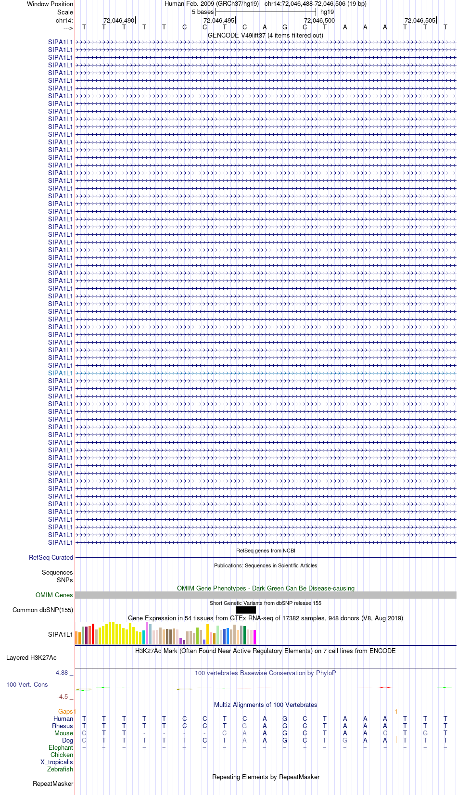The width and height of the screenshot is (457, 795).
Task: Click the Elephant alignment species label
Action: click(x=61, y=748)
